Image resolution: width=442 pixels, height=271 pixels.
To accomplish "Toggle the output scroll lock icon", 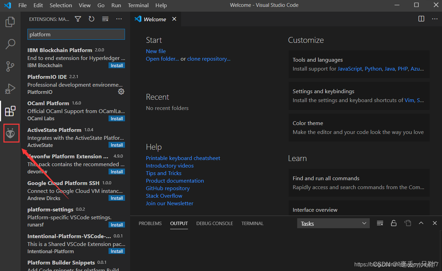I will point(394,223).
